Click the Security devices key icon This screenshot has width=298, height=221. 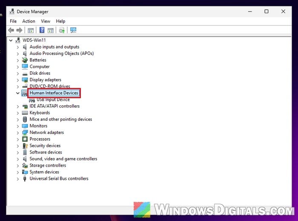tap(25, 146)
